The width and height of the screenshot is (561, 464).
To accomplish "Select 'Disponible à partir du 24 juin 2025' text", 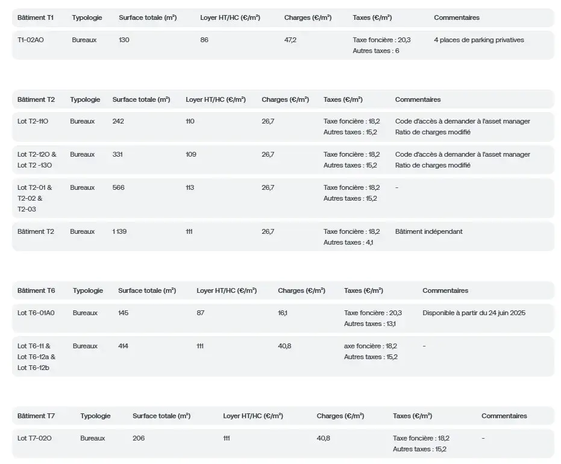I will [x=474, y=313].
